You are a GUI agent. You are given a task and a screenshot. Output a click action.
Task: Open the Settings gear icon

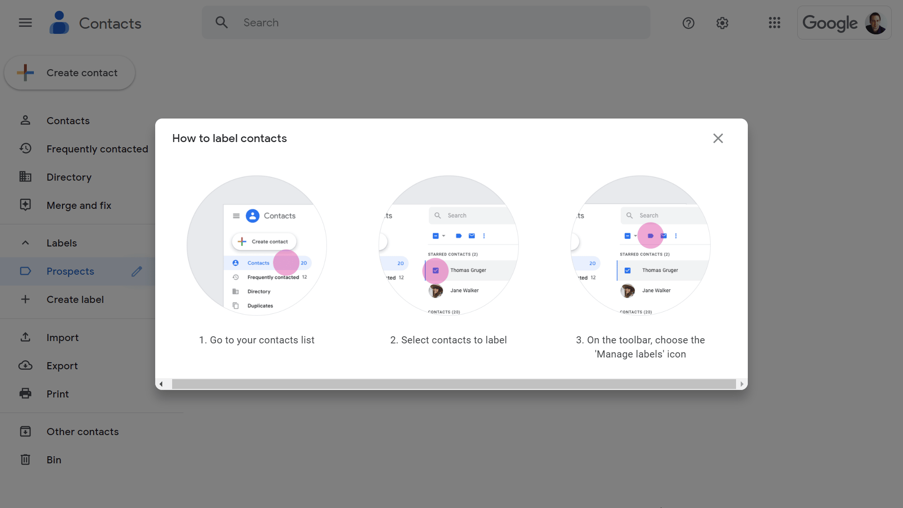coord(722,23)
